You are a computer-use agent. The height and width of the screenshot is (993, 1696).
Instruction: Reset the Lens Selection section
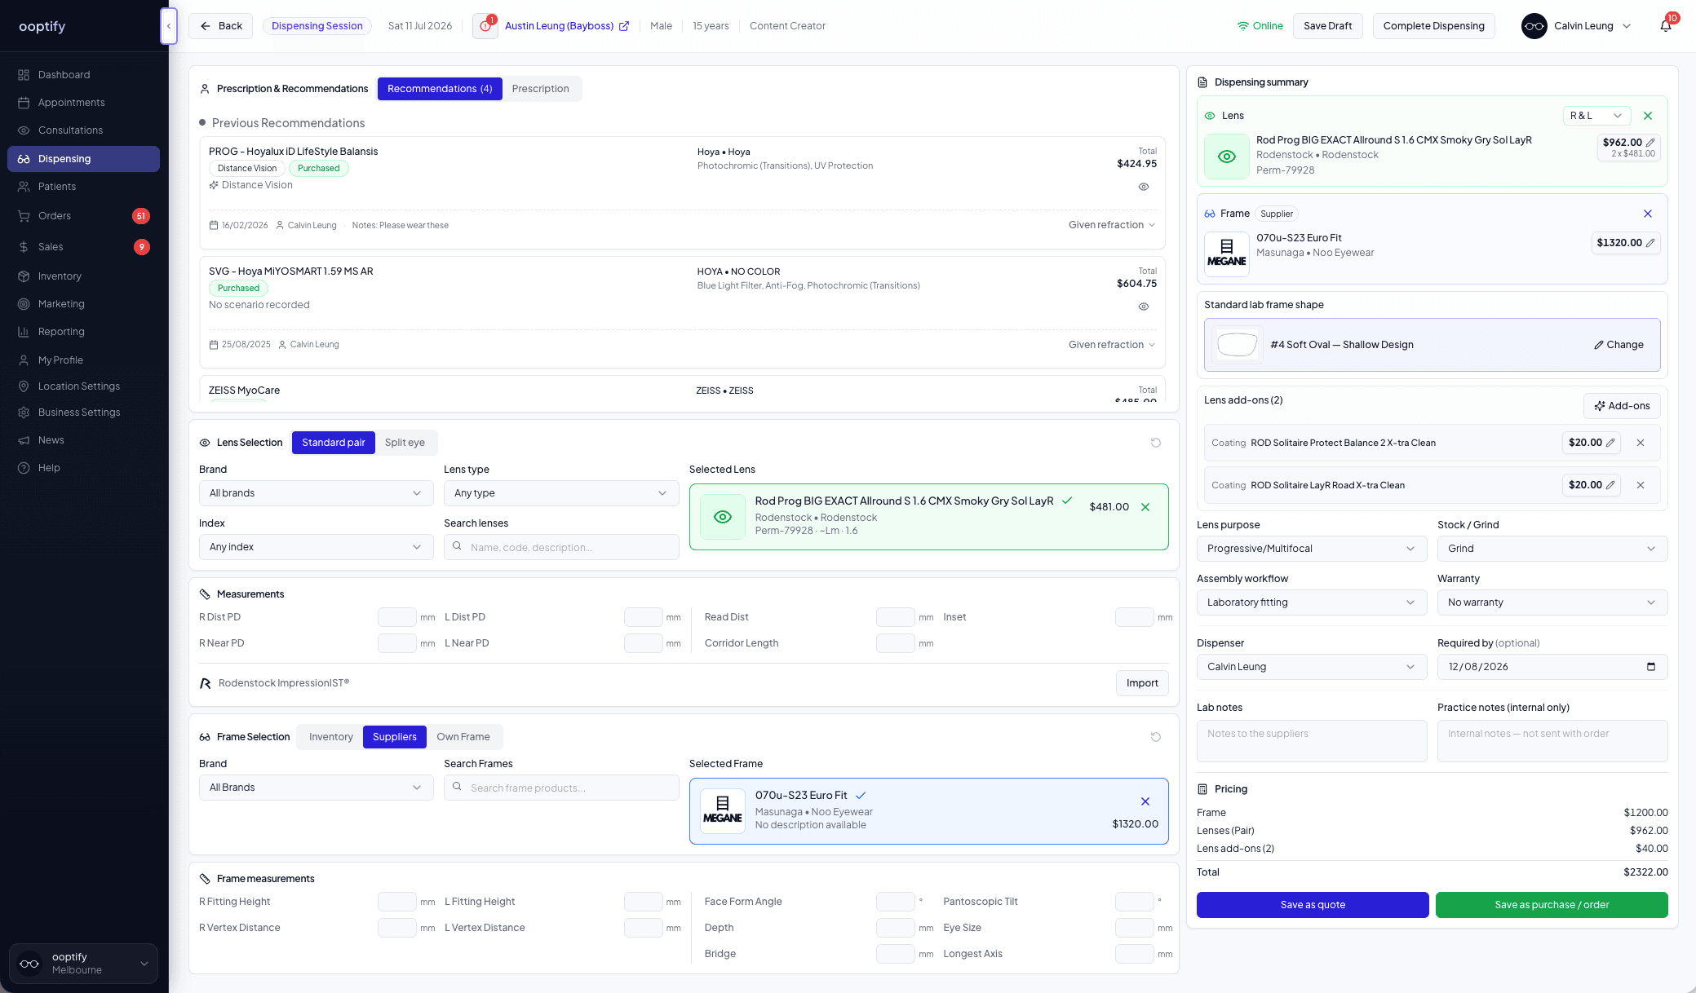point(1156,443)
